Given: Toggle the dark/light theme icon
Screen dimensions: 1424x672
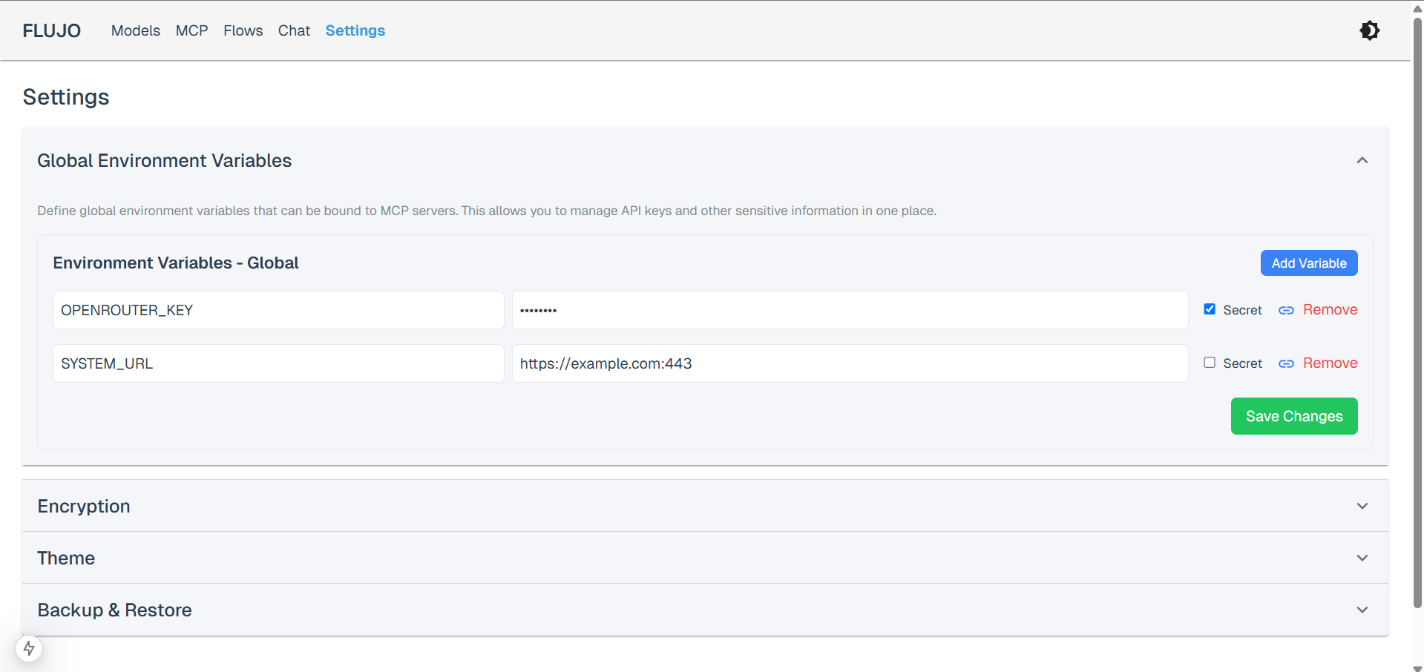Looking at the screenshot, I should 1369,30.
